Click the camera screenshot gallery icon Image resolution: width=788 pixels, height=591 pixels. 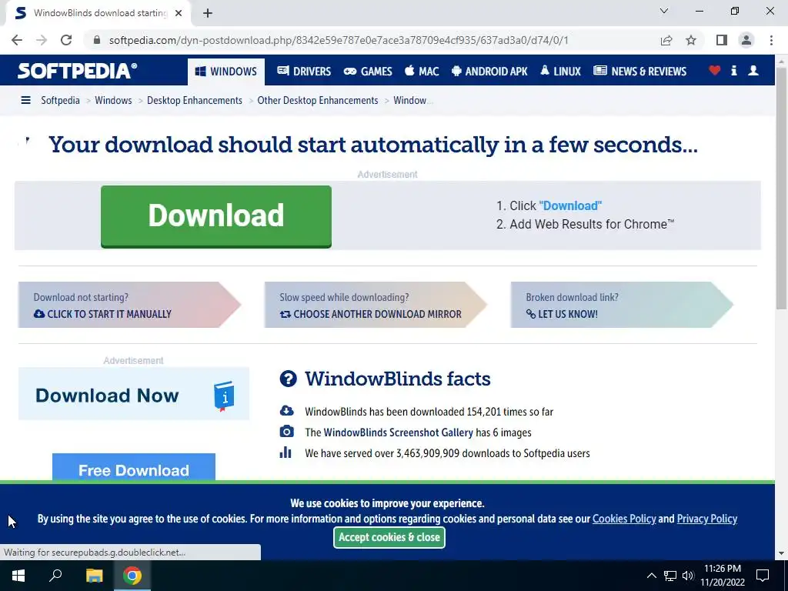pyautogui.click(x=286, y=432)
